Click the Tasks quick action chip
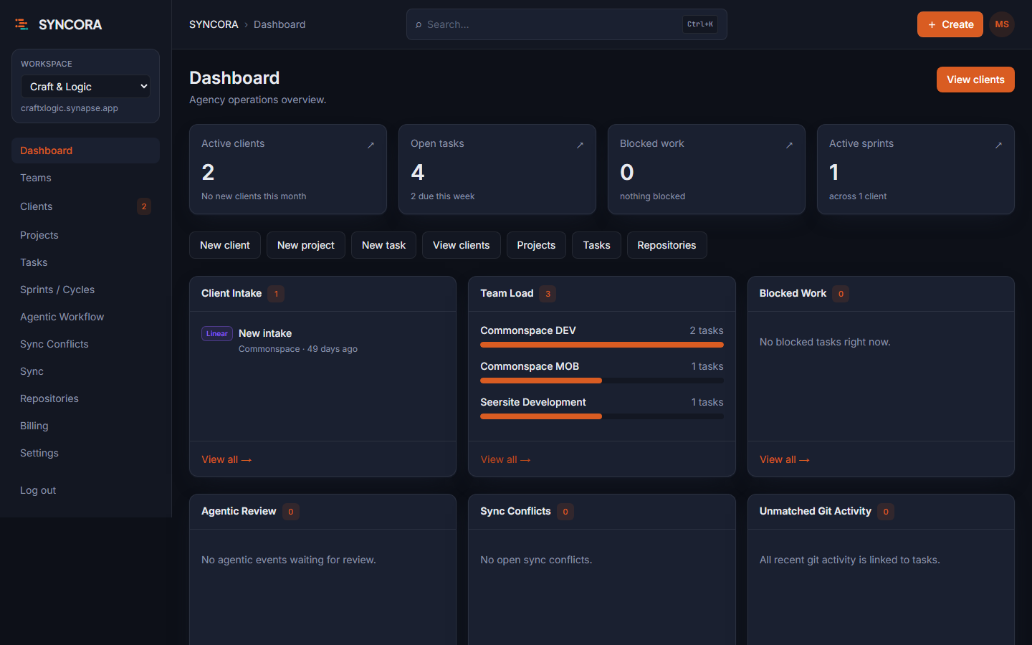 [x=596, y=245]
